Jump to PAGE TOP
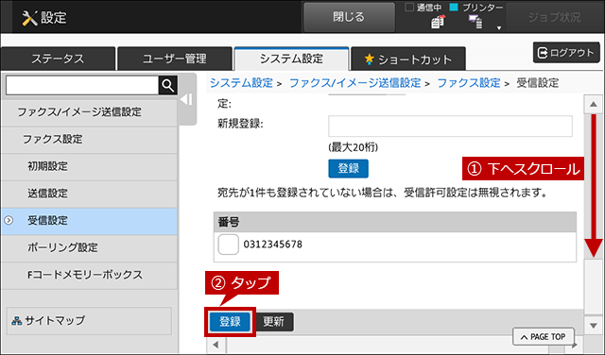The width and height of the screenshot is (605, 355). [544, 337]
